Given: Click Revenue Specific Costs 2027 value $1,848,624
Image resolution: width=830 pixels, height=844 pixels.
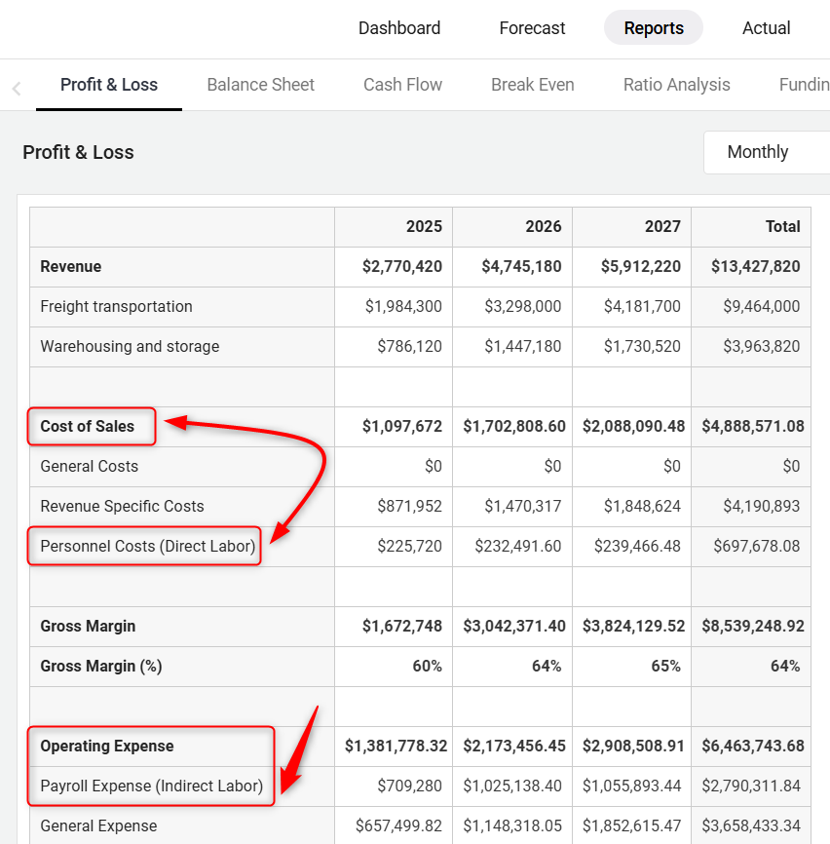Looking at the screenshot, I should pos(642,506).
